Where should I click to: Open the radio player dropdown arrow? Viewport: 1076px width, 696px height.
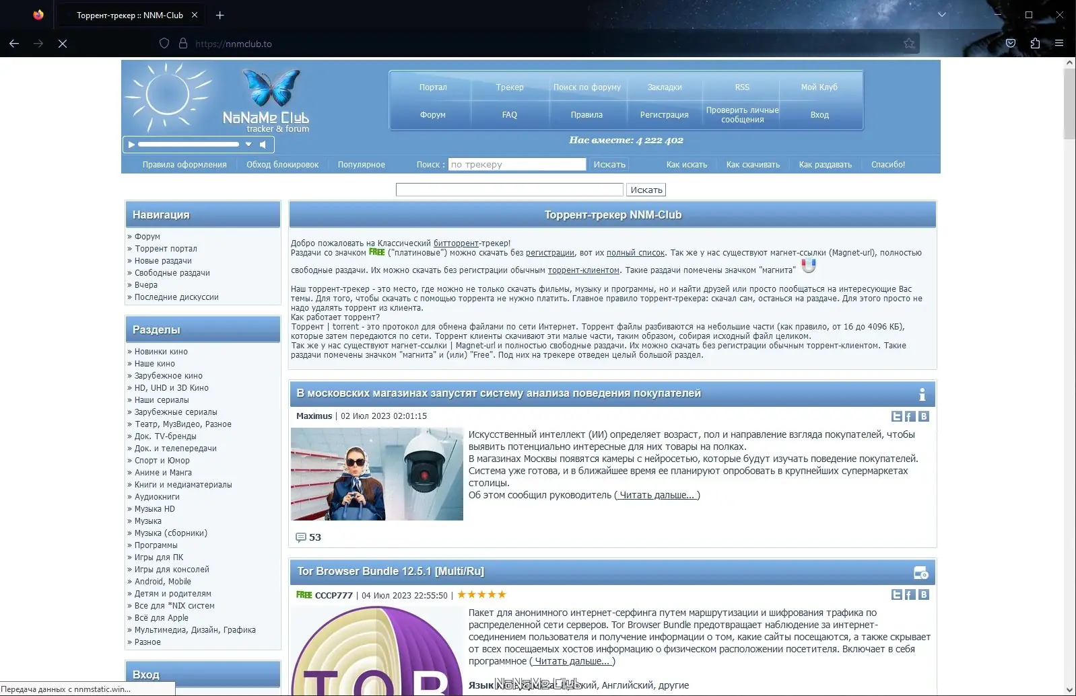pyautogui.click(x=248, y=145)
